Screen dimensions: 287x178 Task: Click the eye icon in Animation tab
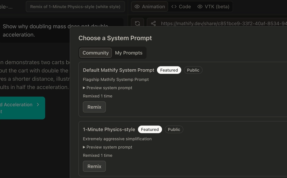point(137,7)
